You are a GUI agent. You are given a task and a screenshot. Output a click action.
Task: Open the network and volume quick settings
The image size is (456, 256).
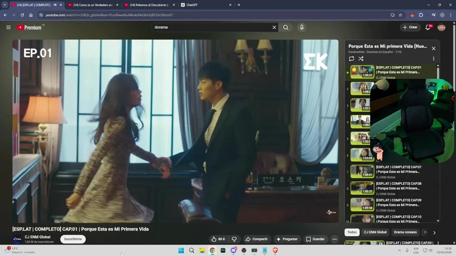click(427, 251)
